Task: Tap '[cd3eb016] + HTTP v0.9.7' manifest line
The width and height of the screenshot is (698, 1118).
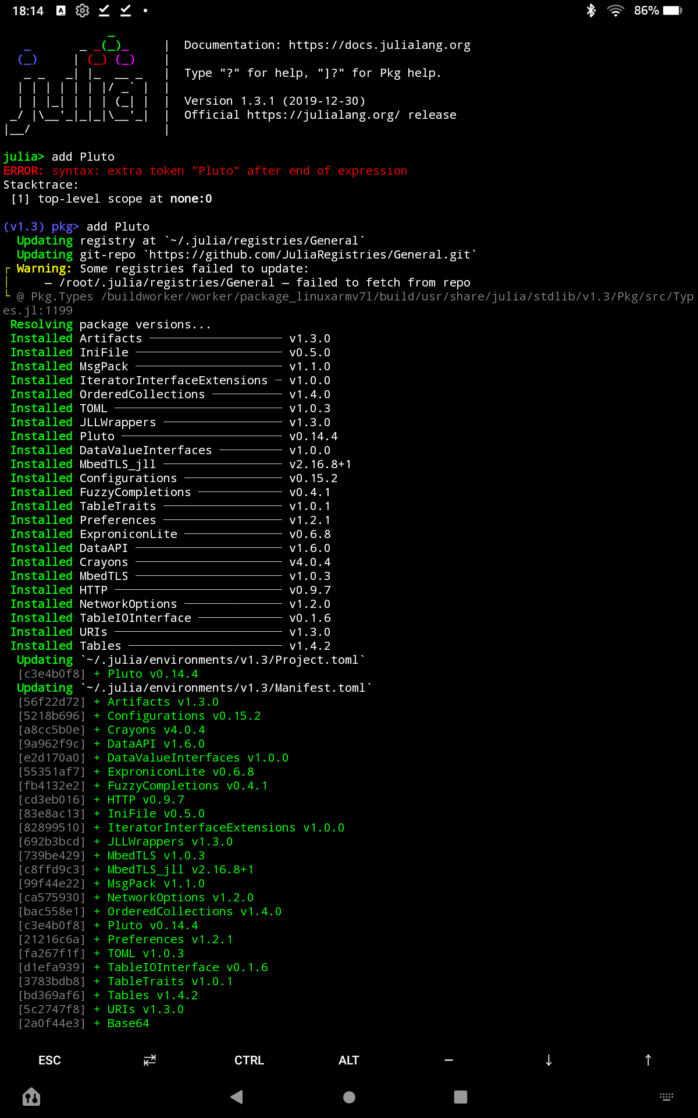Action: [x=101, y=799]
